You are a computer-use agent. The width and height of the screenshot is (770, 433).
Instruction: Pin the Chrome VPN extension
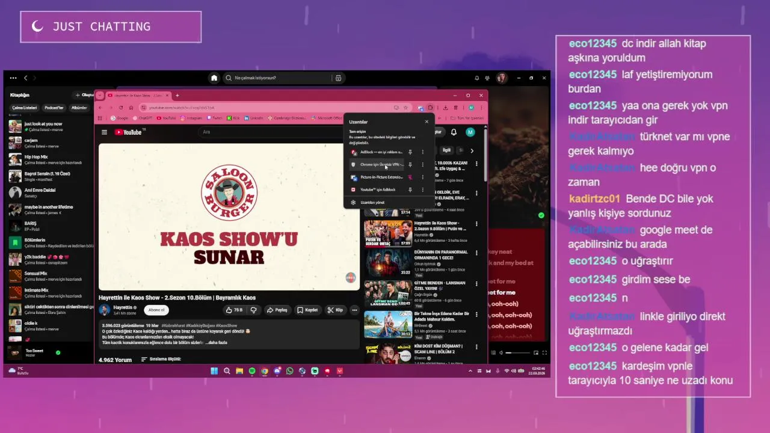click(410, 164)
